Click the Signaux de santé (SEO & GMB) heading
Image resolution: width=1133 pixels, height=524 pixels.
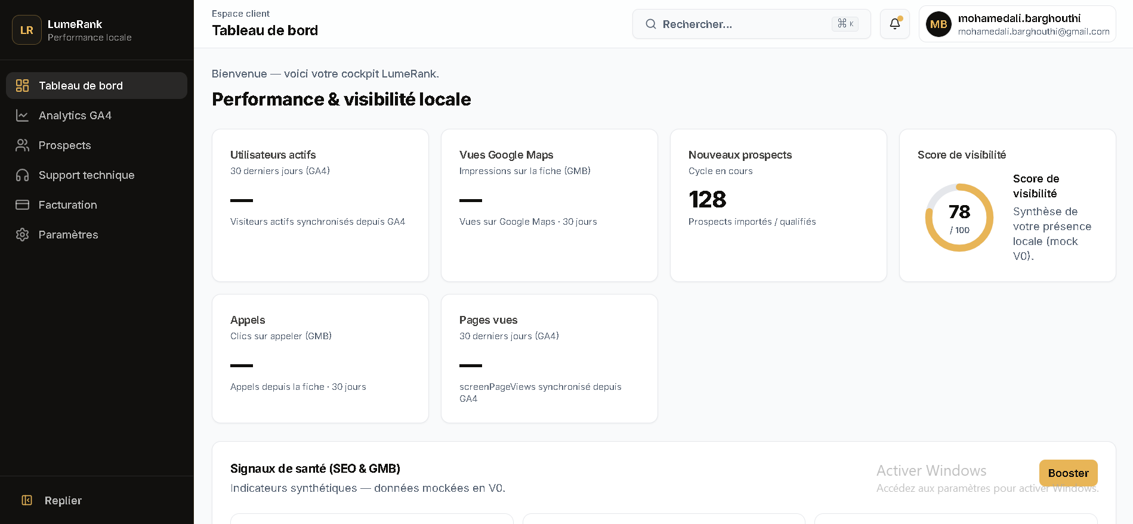(315, 469)
